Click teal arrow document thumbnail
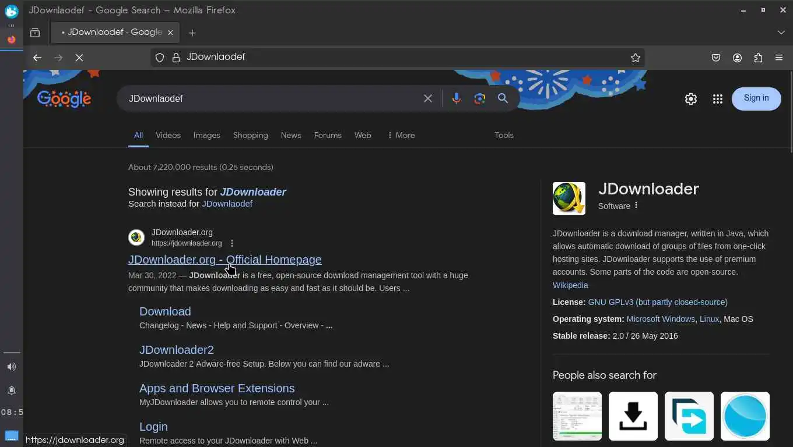The height and width of the screenshot is (447, 793). pos(689,416)
